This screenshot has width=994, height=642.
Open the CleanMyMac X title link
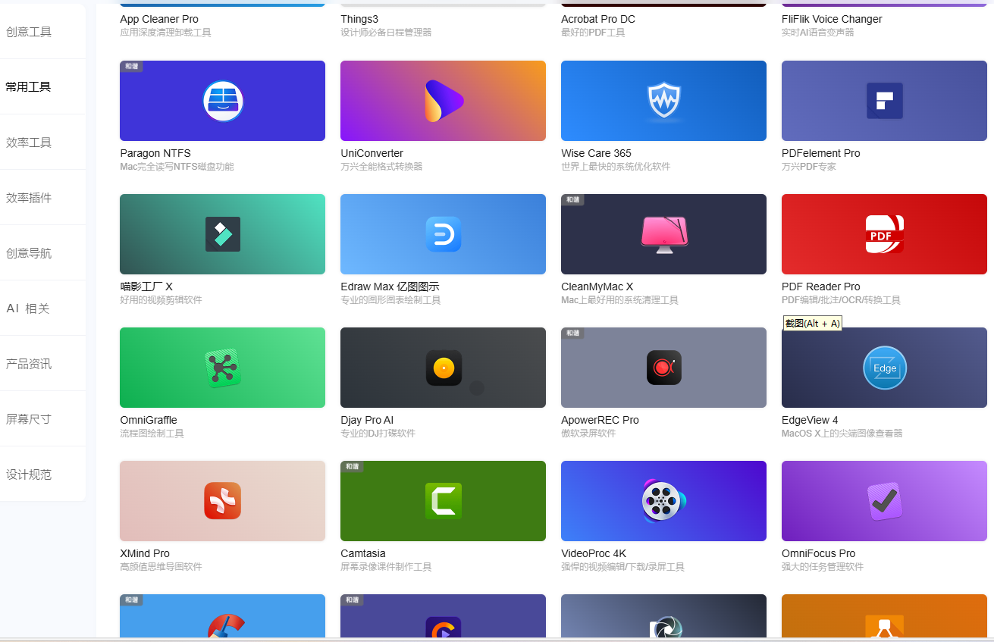click(597, 287)
